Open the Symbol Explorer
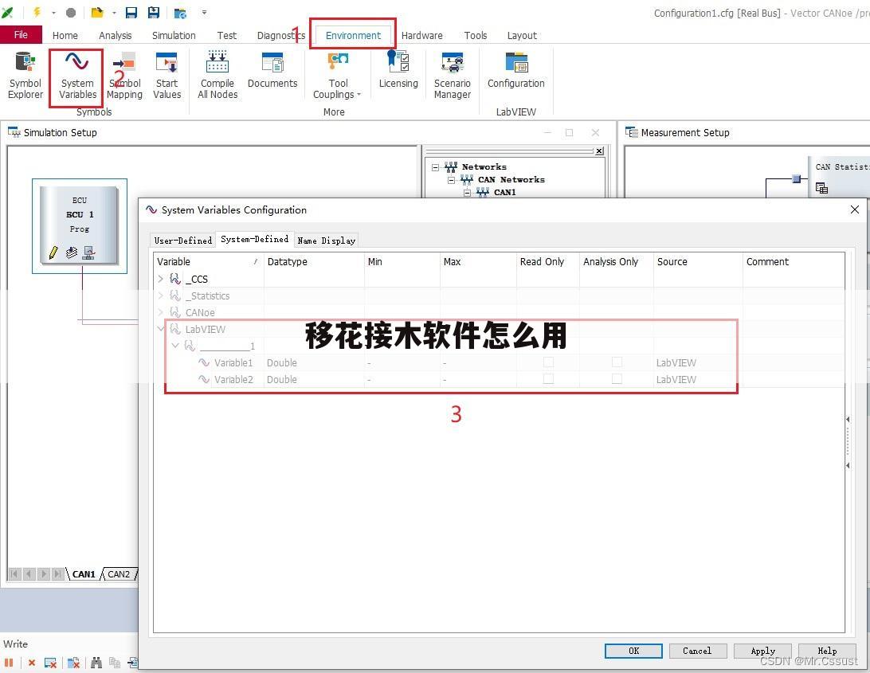The width and height of the screenshot is (870, 673). (25, 76)
